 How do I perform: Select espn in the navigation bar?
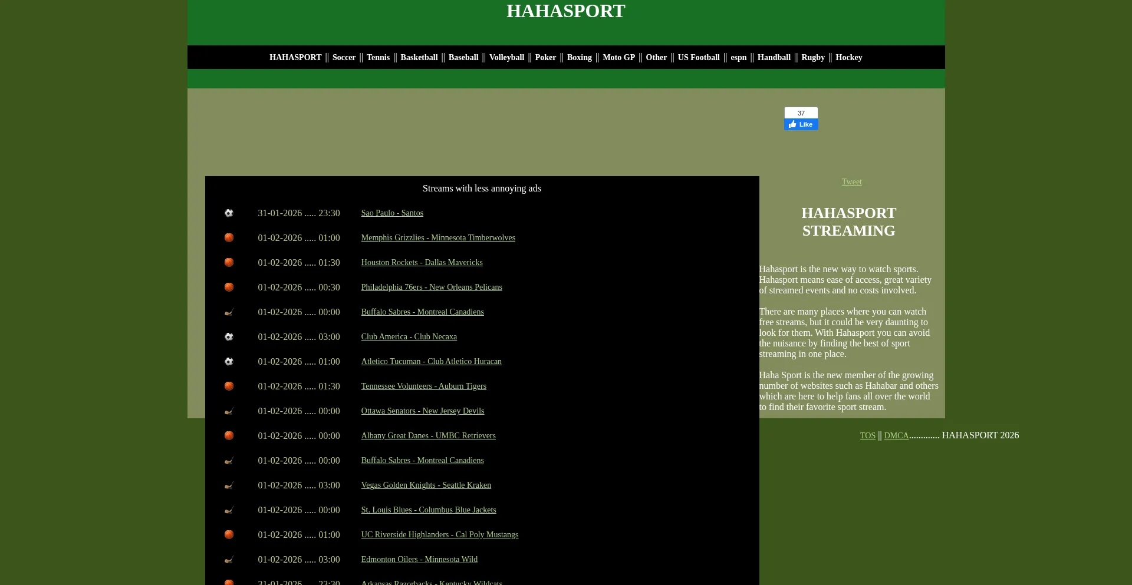tap(738, 57)
